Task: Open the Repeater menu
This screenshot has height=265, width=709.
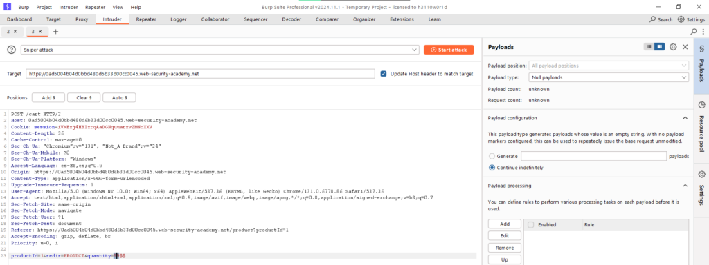Action: (95, 7)
